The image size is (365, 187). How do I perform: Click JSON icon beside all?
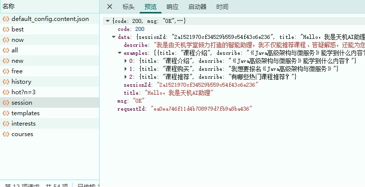tap(6, 50)
